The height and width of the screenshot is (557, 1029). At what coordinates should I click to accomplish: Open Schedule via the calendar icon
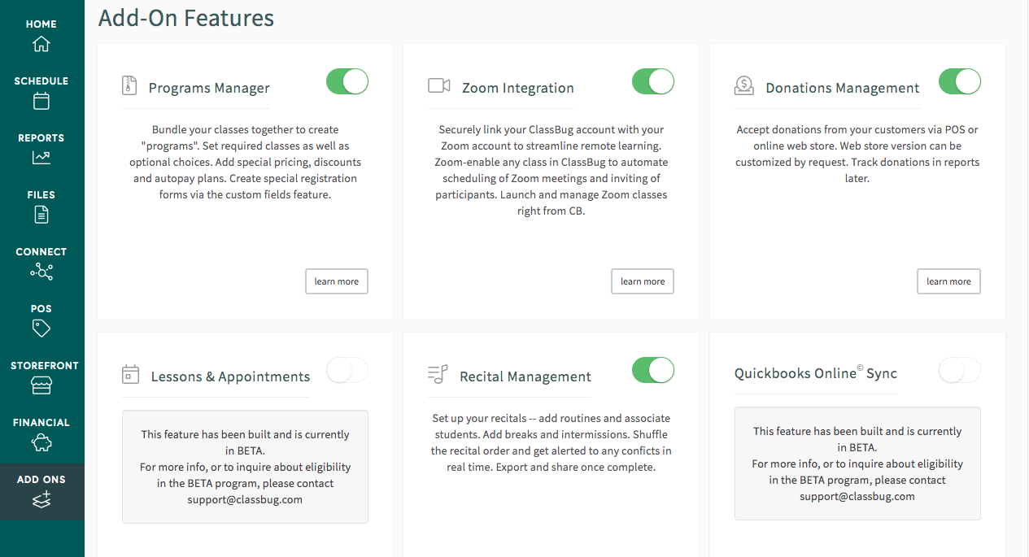pos(41,101)
